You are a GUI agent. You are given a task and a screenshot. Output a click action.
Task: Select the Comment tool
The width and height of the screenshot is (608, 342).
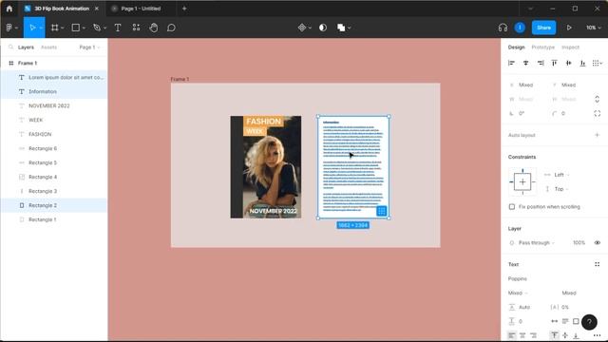pos(171,28)
